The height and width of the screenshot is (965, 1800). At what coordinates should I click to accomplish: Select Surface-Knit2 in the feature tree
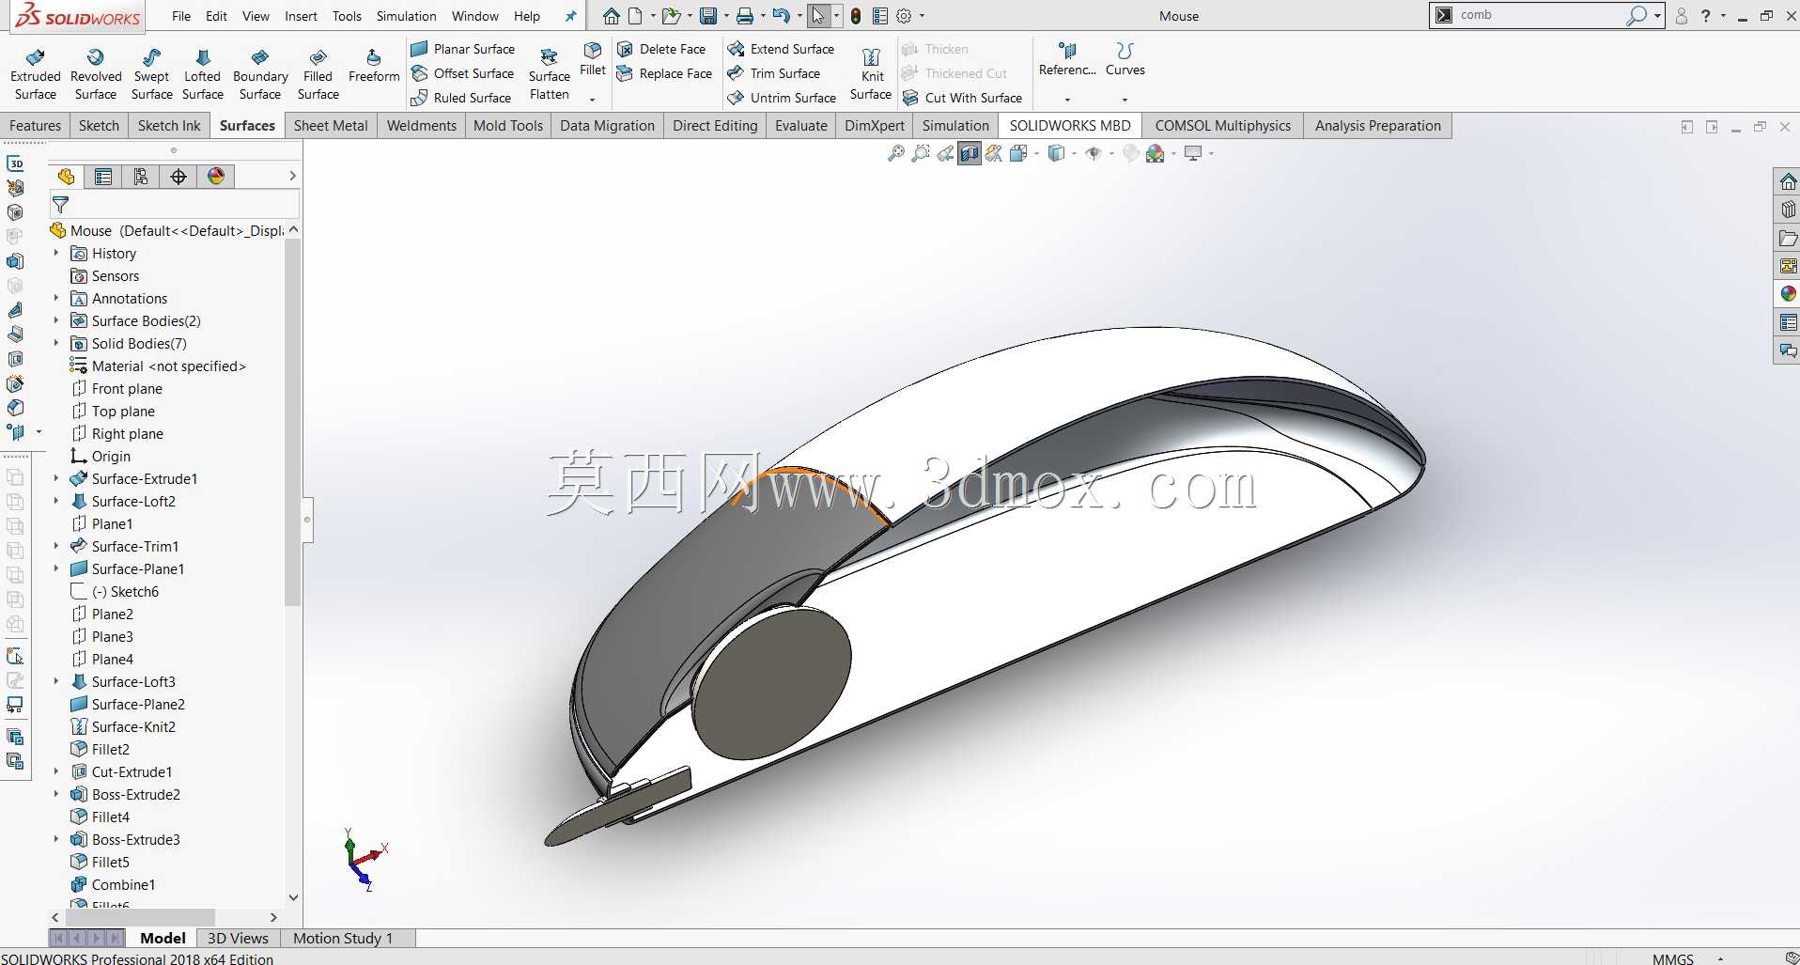123,727
